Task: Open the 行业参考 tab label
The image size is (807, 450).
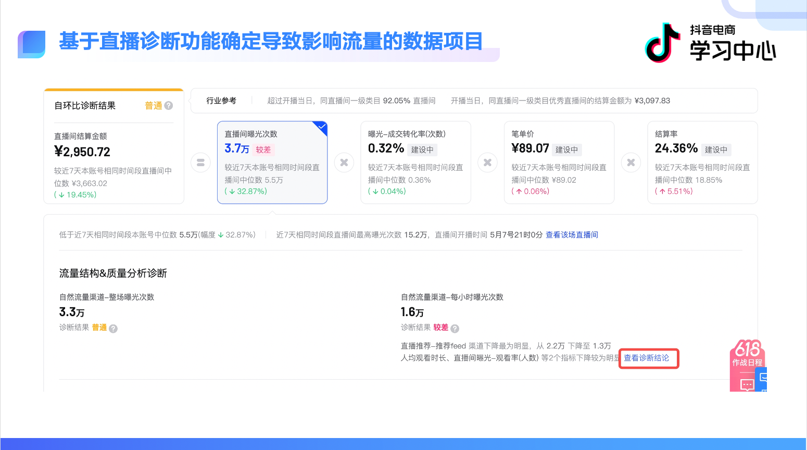Action: coord(221,101)
